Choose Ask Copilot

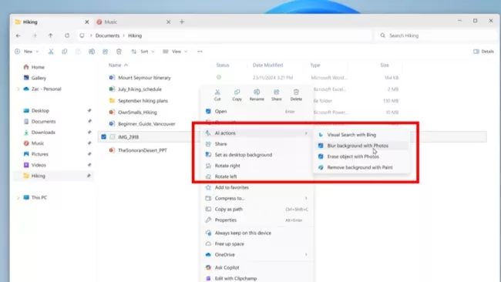tap(257, 267)
